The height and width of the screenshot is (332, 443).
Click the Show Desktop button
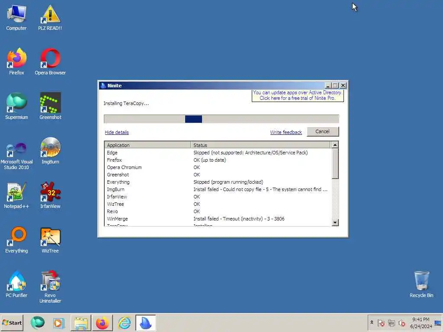pos(438,322)
